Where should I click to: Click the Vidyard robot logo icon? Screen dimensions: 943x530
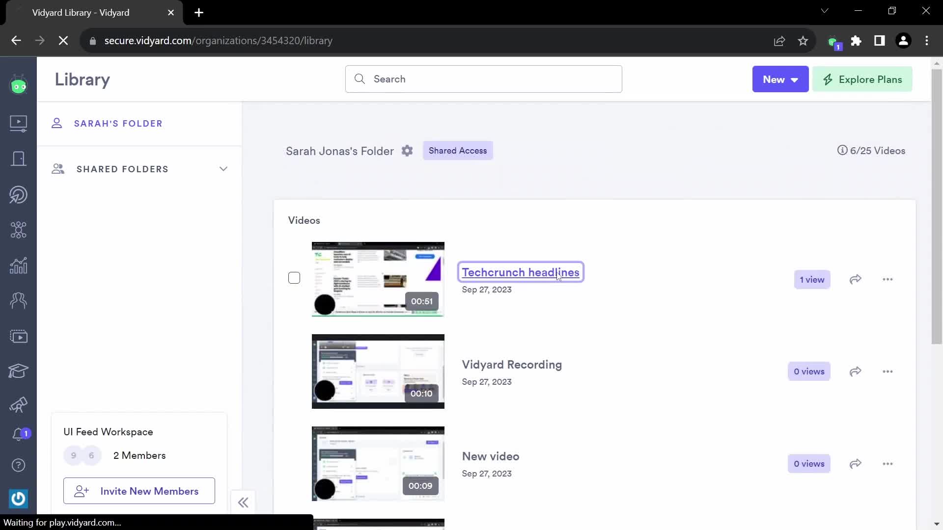tap(19, 85)
